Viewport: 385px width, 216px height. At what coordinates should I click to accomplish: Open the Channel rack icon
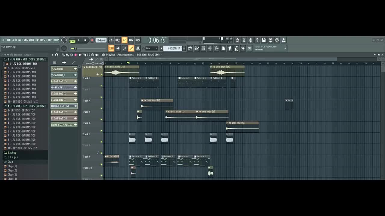[203, 48]
